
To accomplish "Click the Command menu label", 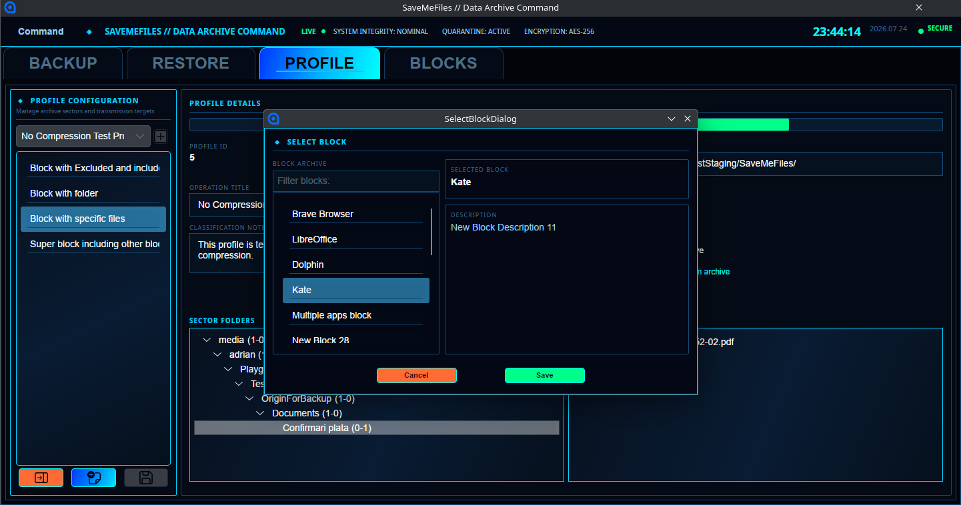I will (41, 31).
